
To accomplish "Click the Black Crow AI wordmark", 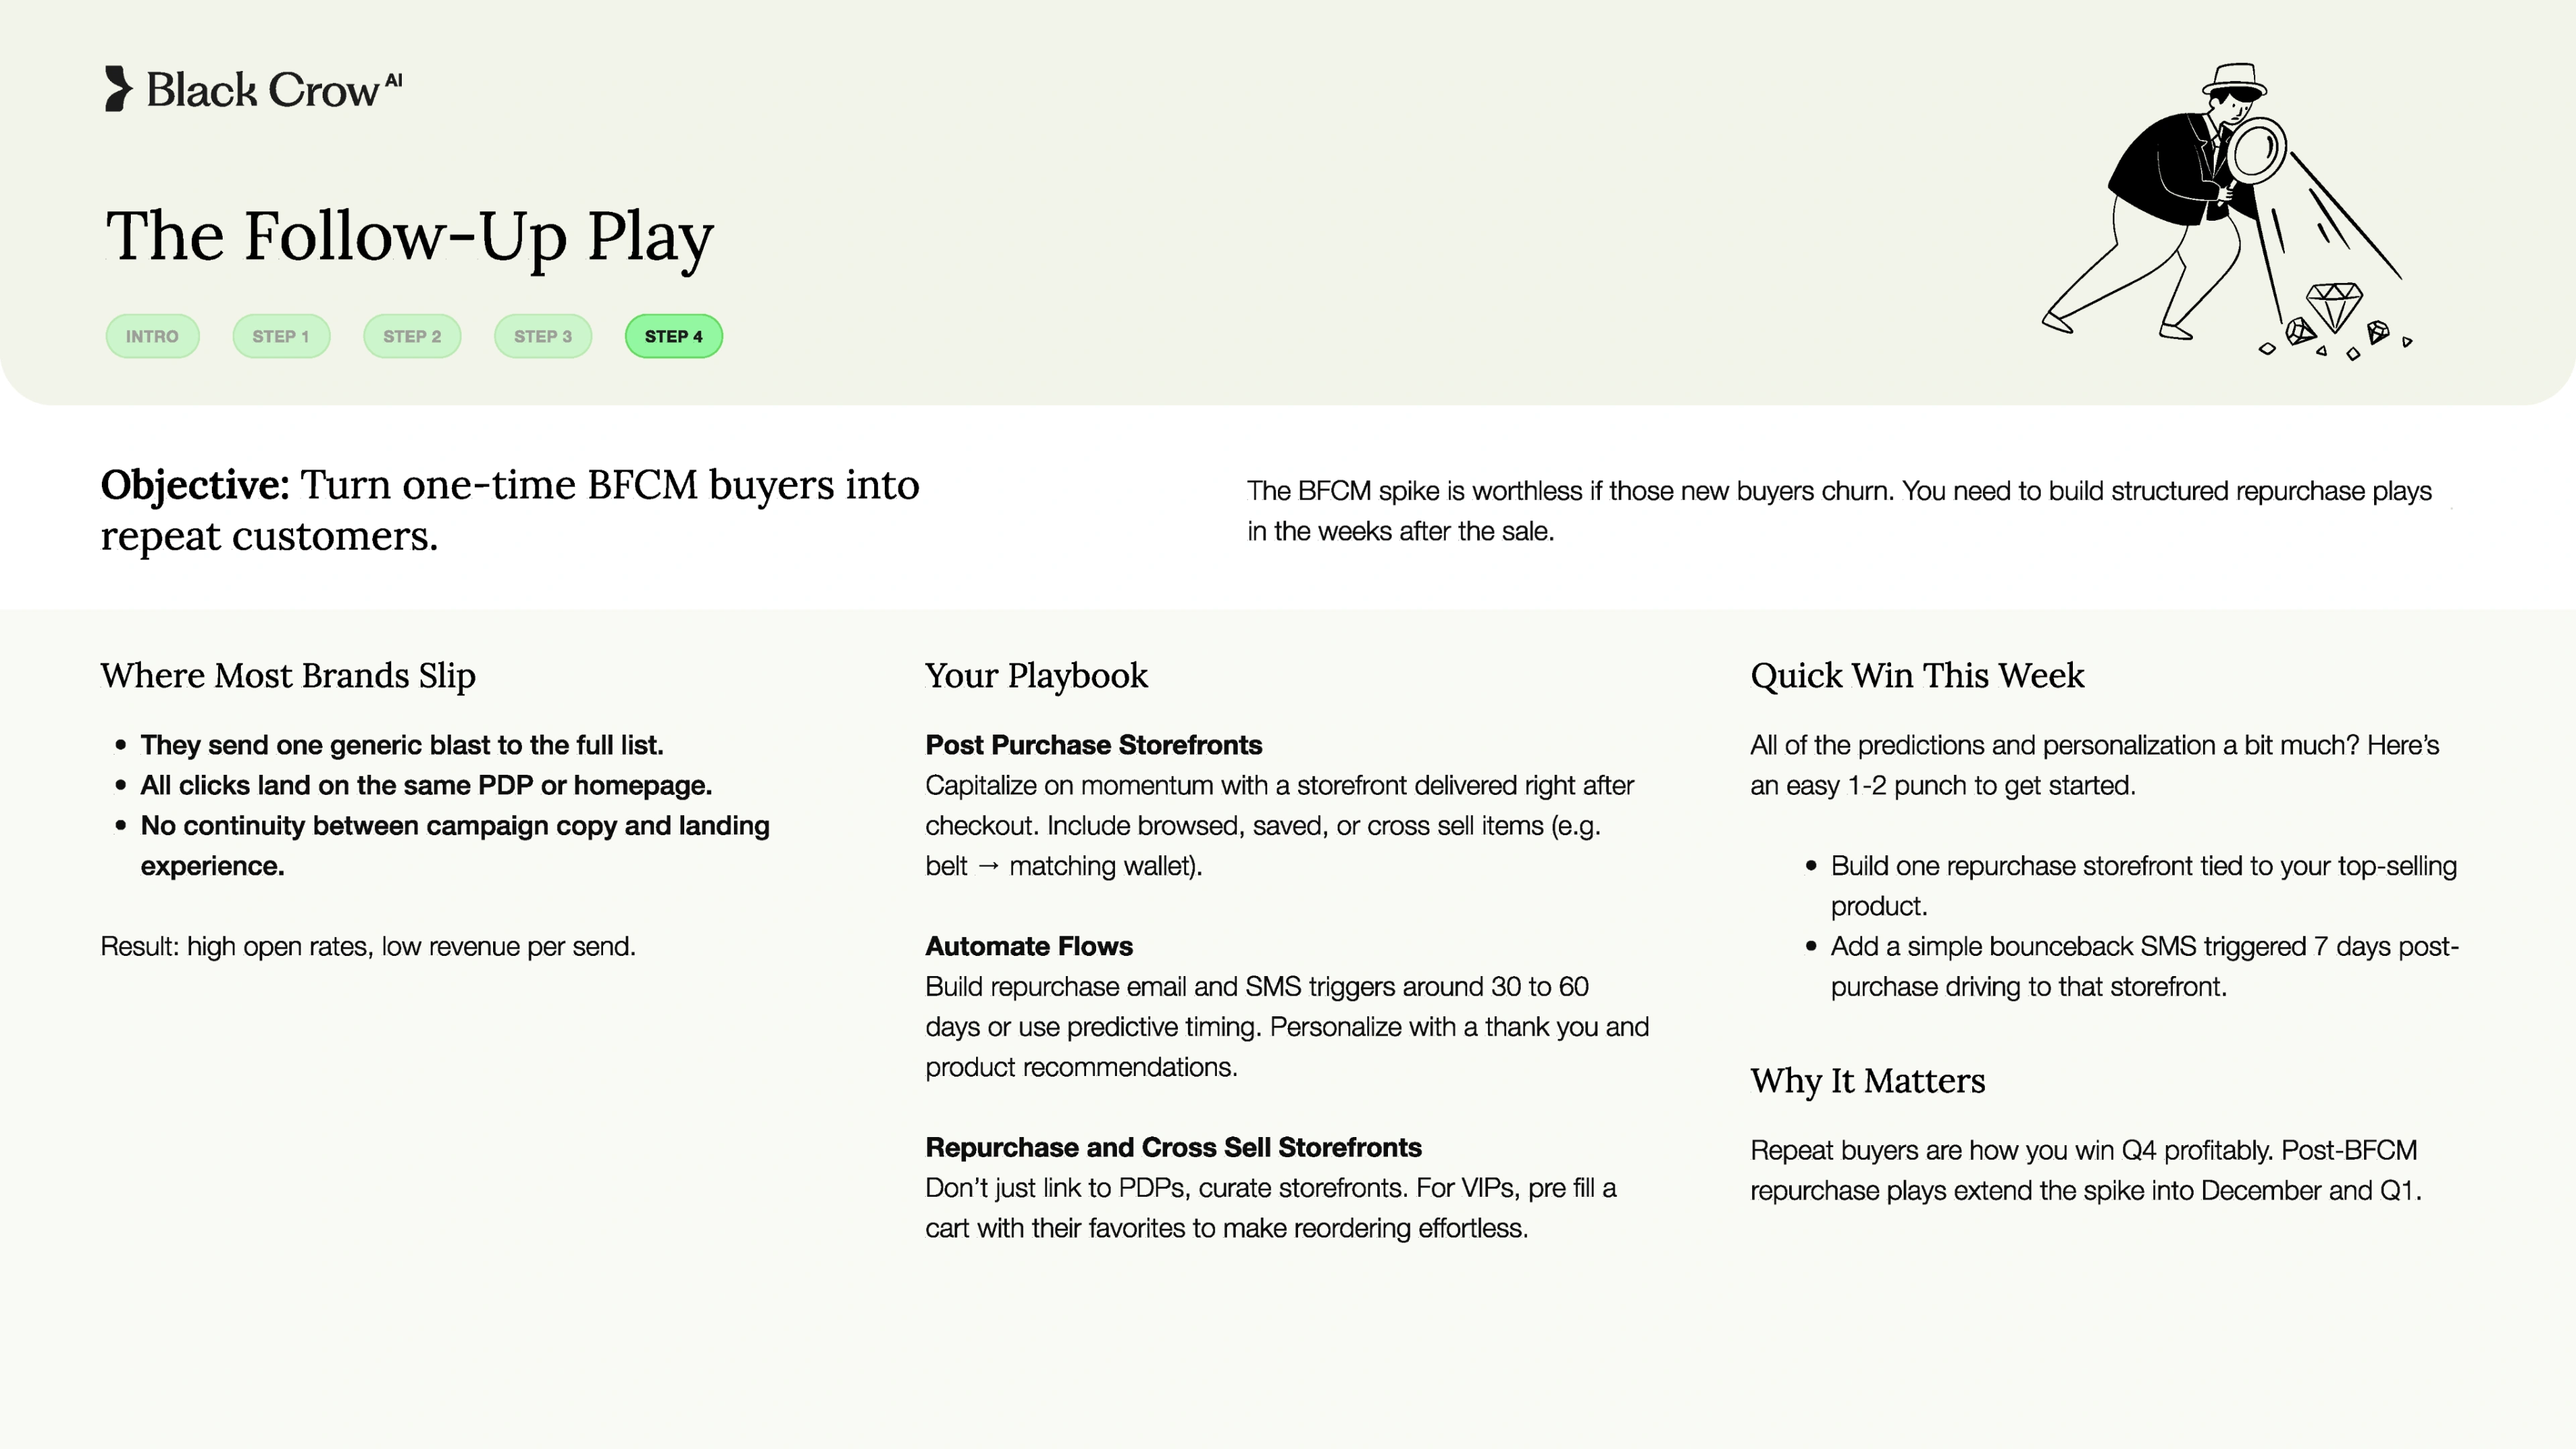I will (274, 89).
